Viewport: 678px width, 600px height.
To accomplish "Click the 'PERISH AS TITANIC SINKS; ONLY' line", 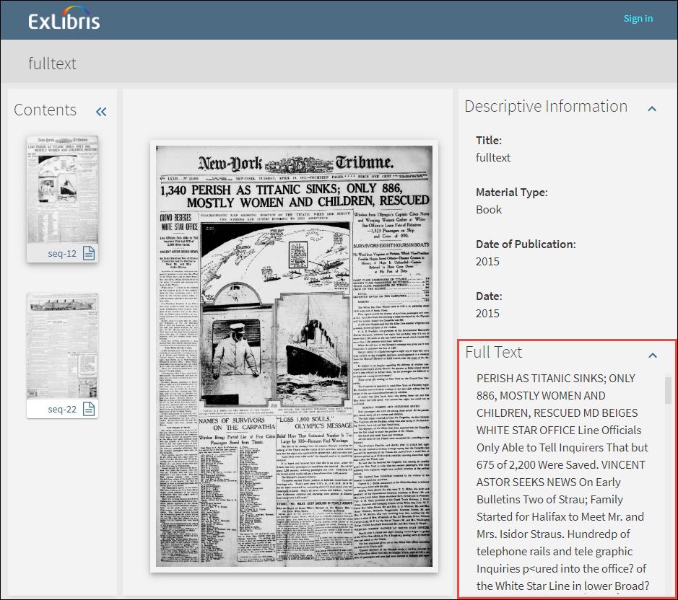I will pos(556,379).
